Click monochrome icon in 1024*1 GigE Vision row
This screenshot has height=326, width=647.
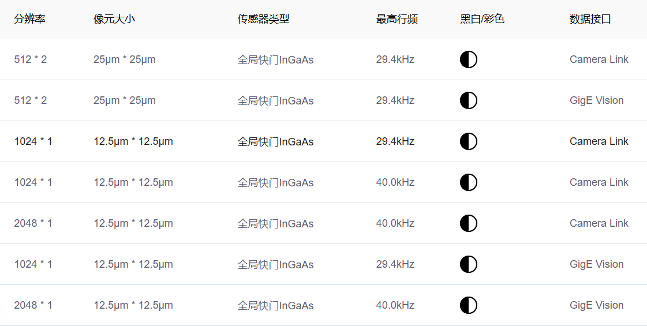pyautogui.click(x=468, y=264)
